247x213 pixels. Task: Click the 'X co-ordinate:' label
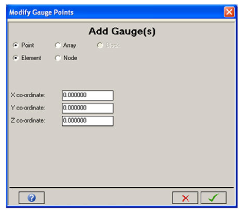tap(28, 95)
